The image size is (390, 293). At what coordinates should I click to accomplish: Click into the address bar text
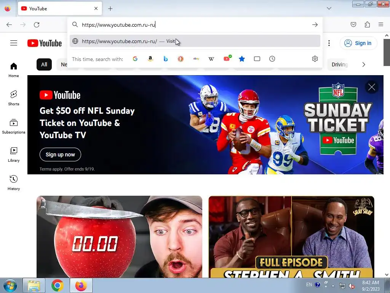pyautogui.click(x=118, y=25)
